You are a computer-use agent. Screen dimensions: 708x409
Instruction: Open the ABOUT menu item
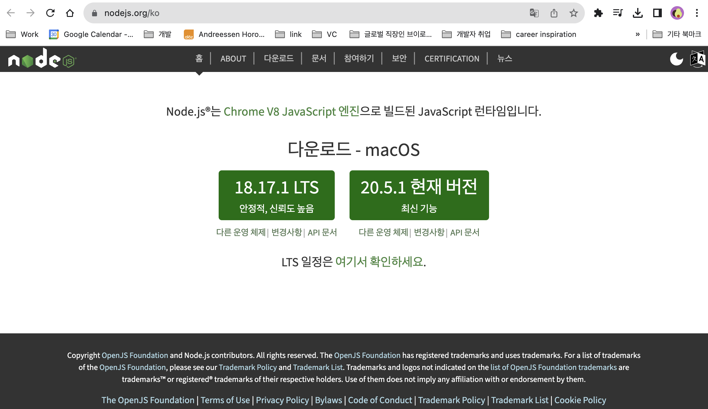(233, 58)
